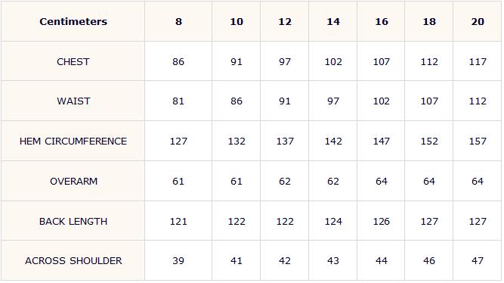Select the size 20 column header
Image resolution: width=504 pixels, height=283 pixels.
click(x=478, y=22)
